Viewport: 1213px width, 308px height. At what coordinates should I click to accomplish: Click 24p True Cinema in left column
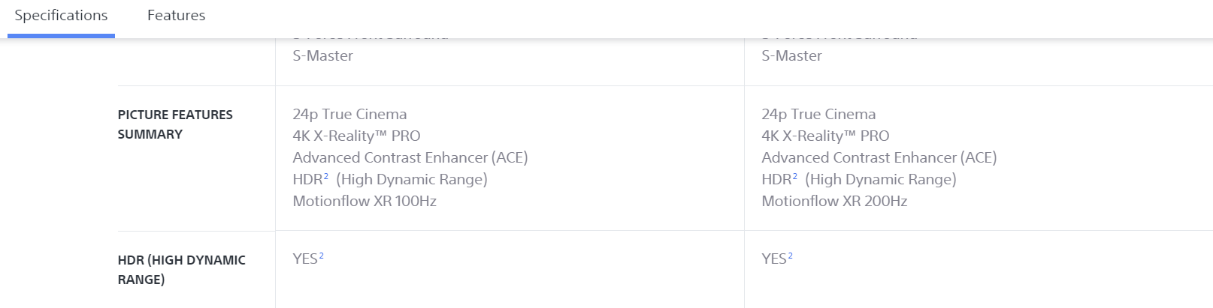(x=349, y=115)
